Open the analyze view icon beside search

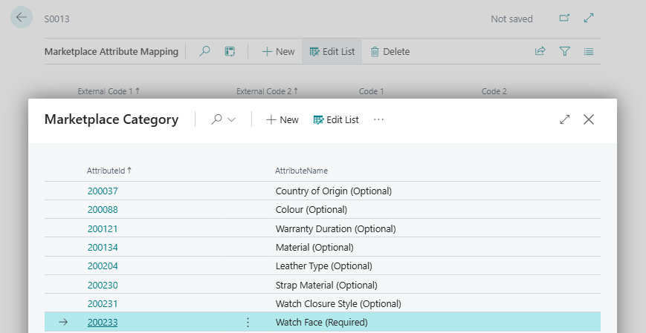coord(230,51)
